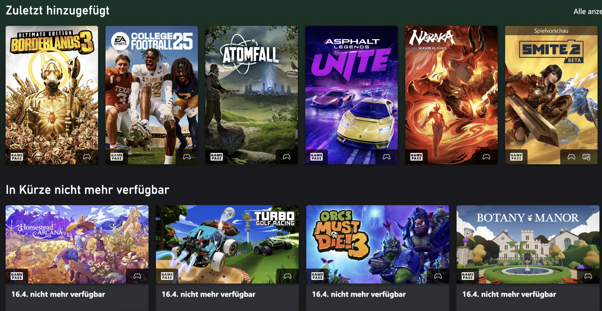Viewport: 602px width, 311px height.
Task: Click the controller icon on Atomfall tile
Action: tap(287, 157)
